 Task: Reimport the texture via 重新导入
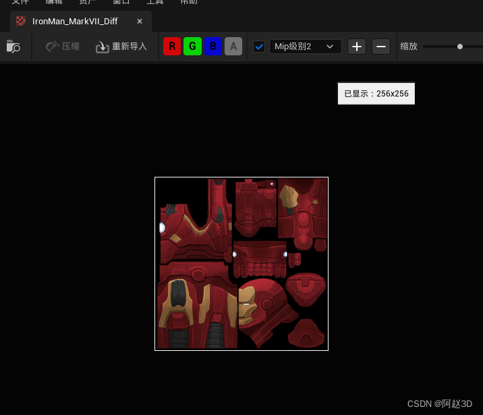[121, 47]
